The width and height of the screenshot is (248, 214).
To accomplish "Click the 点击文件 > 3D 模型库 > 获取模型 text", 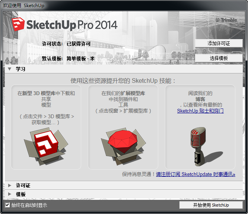I will (x=47, y=119).
